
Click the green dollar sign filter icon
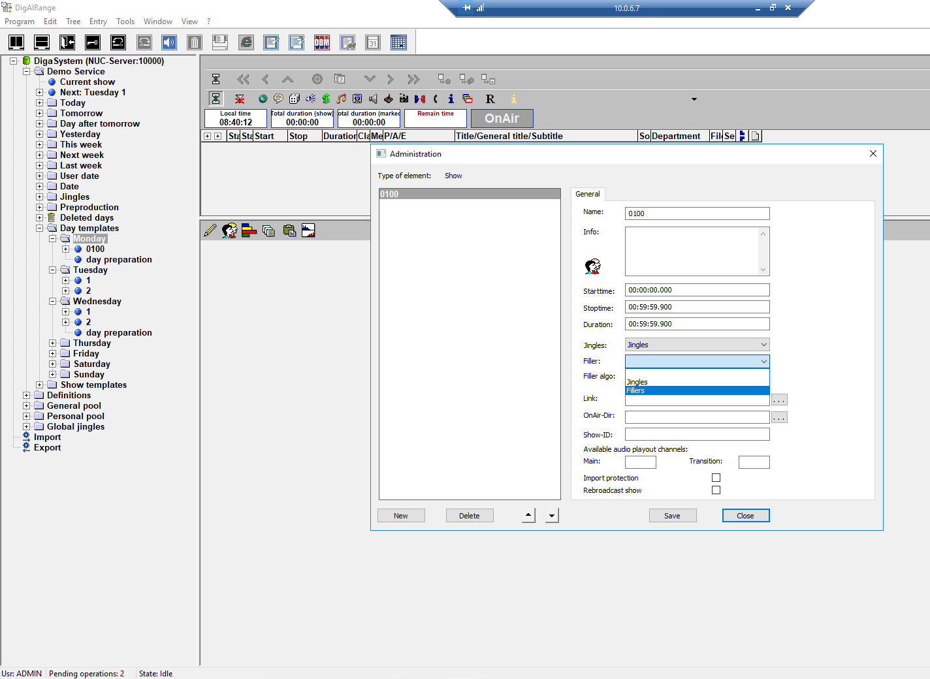click(326, 99)
